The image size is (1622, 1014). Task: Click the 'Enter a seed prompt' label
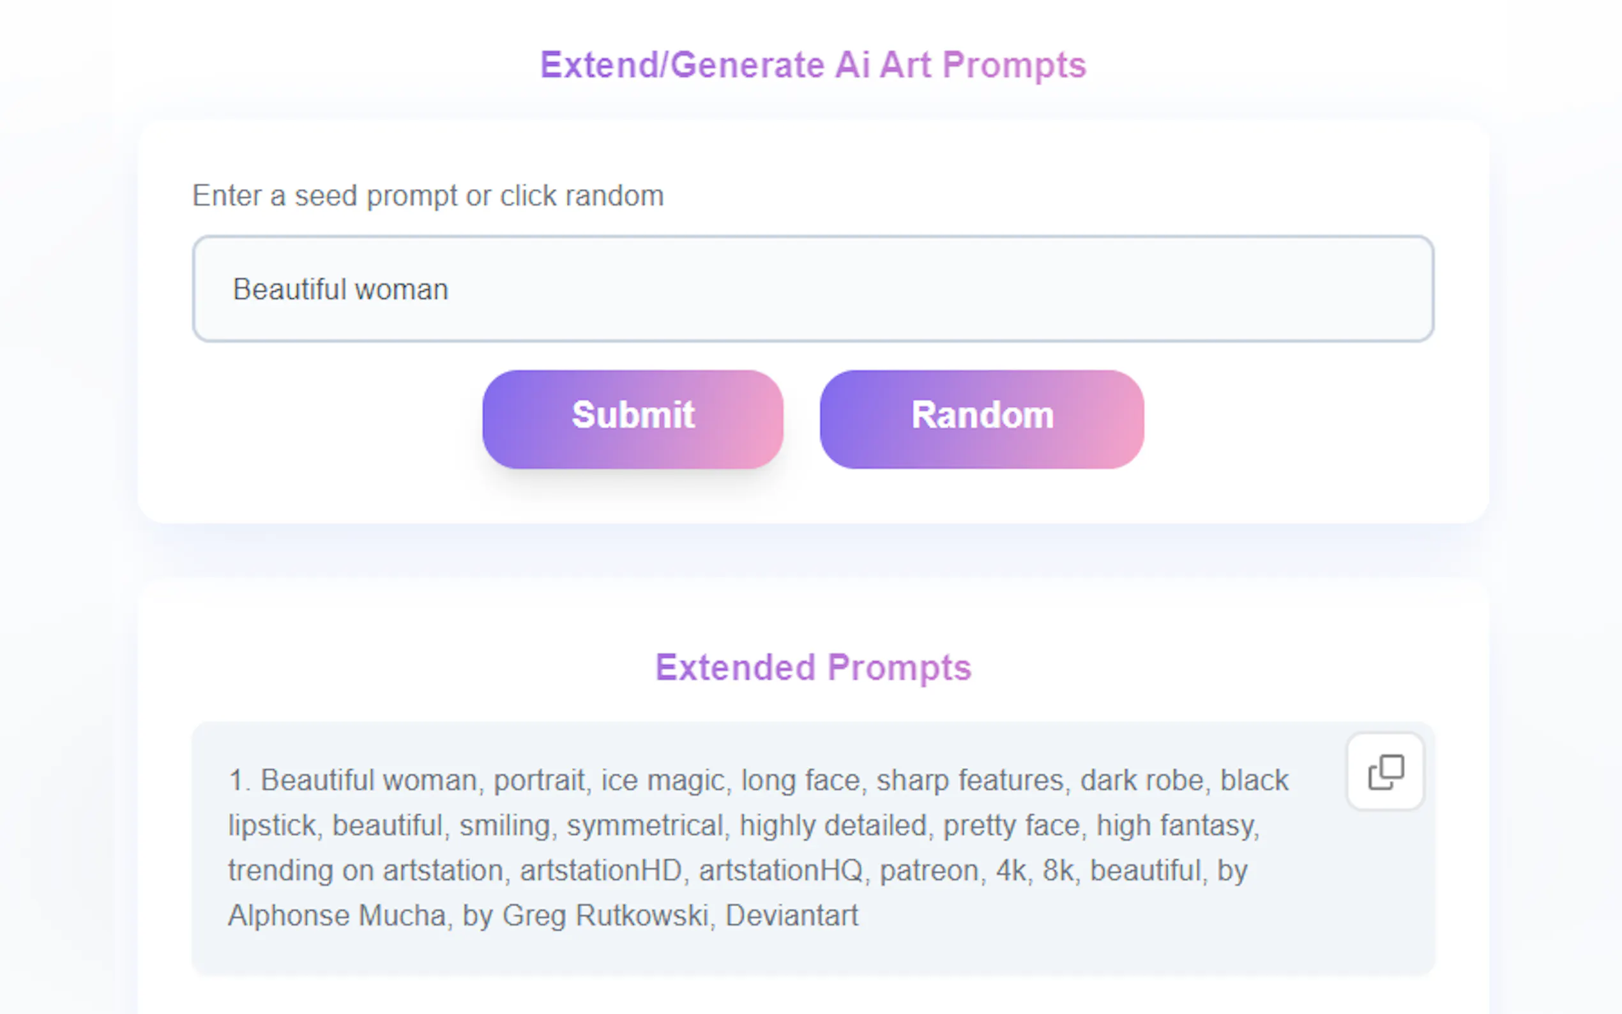tap(428, 196)
